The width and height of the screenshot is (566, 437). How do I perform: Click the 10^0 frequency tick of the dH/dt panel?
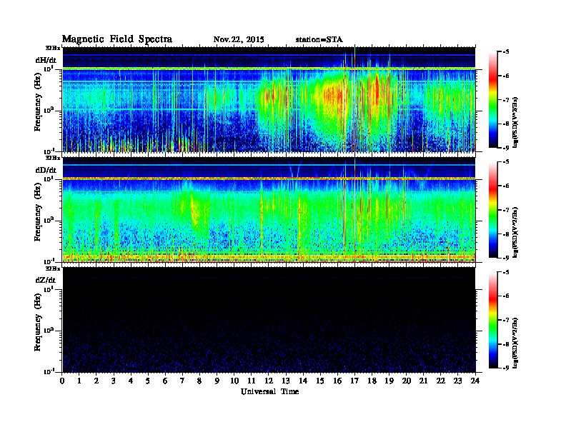click(49, 111)
